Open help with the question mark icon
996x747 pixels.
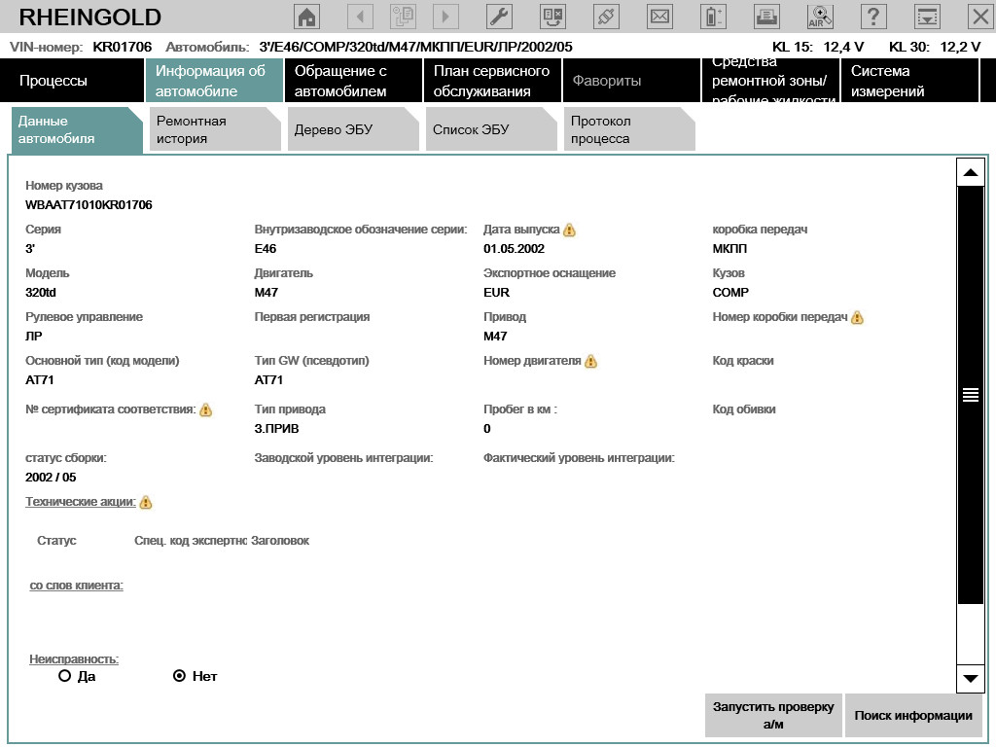[873, 17]
